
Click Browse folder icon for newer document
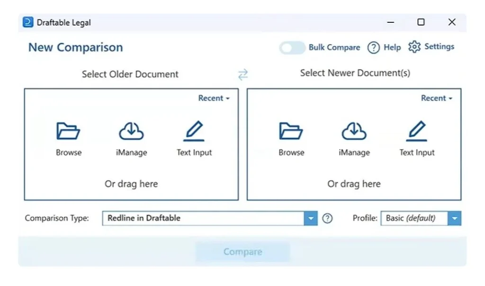tap(291, 131)
